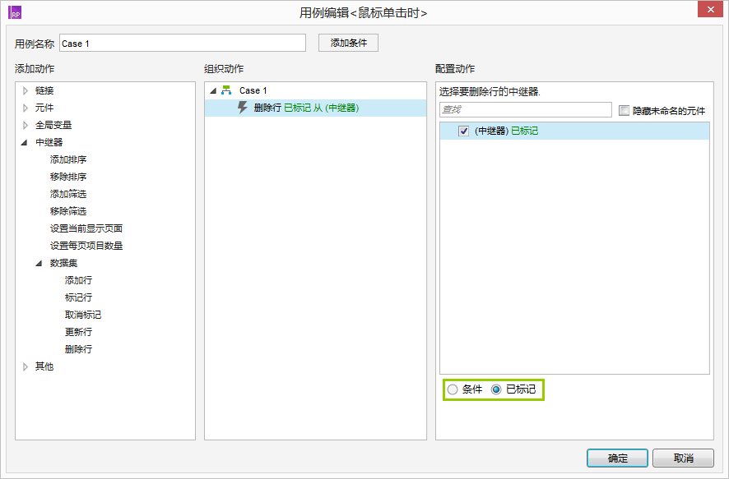
Task: Collapse the Case 1 node arrow
Action: click(x=213, y=90)
